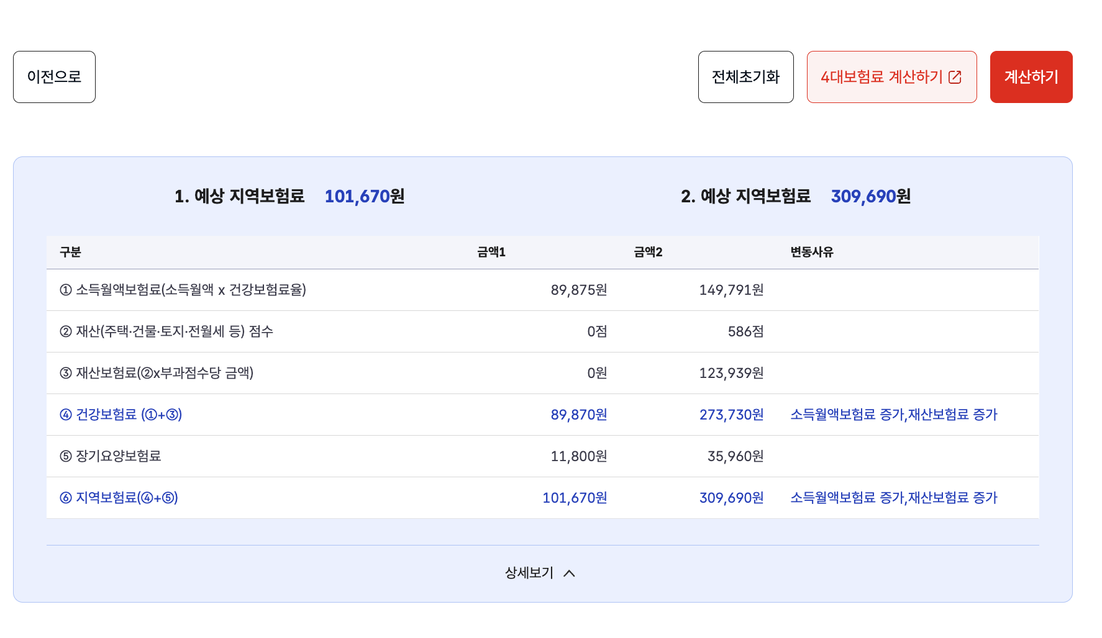This screenshot has height=638, width=1102.
Task: Select the 89,870원 cell
Action: point(579,415)
